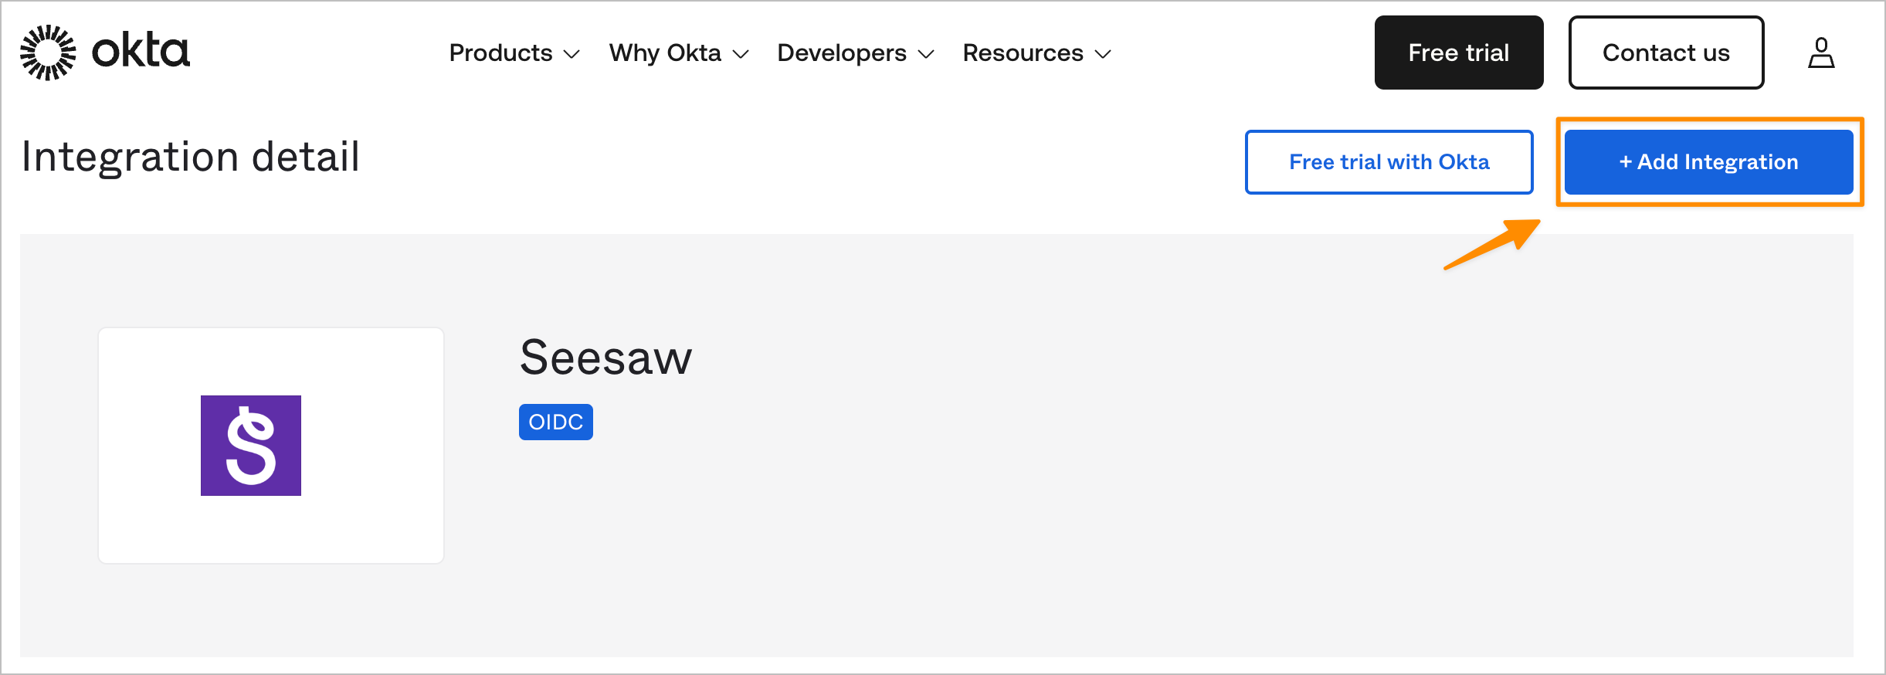Click the Seesaw app logo thumbnail
This screenshot has width=1886, height=675.
270,445
